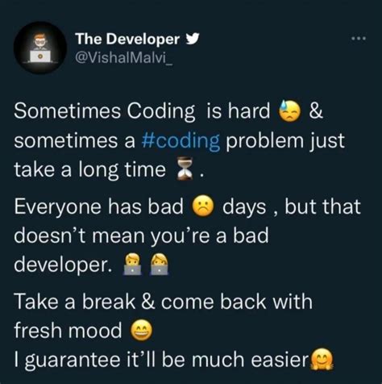Open The Developer display name link
This screenshot has height=384, width=382.
click(127, 39)
